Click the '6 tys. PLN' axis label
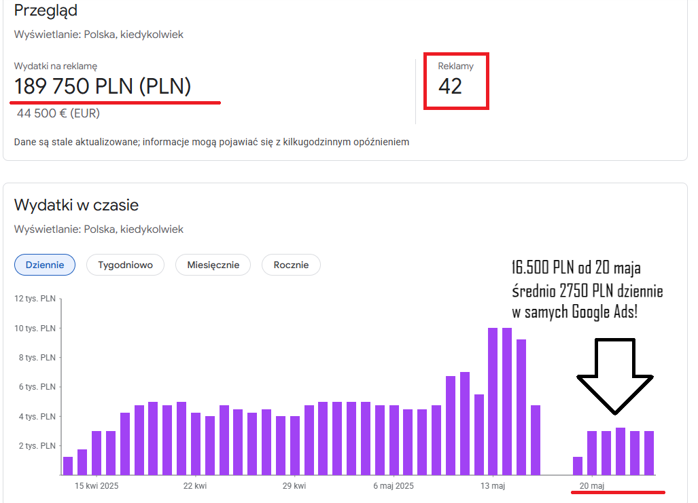 tap(37, 387)
